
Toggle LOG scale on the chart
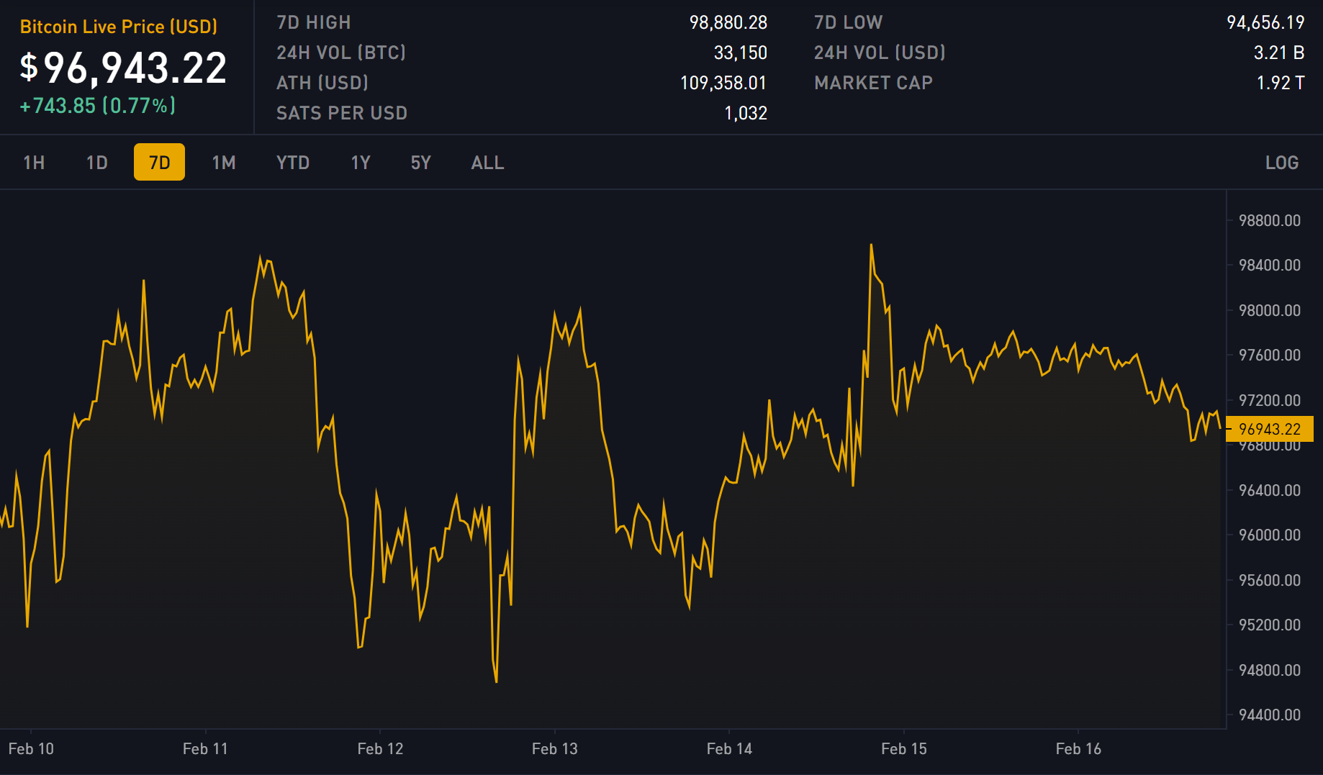[1282, 162]
